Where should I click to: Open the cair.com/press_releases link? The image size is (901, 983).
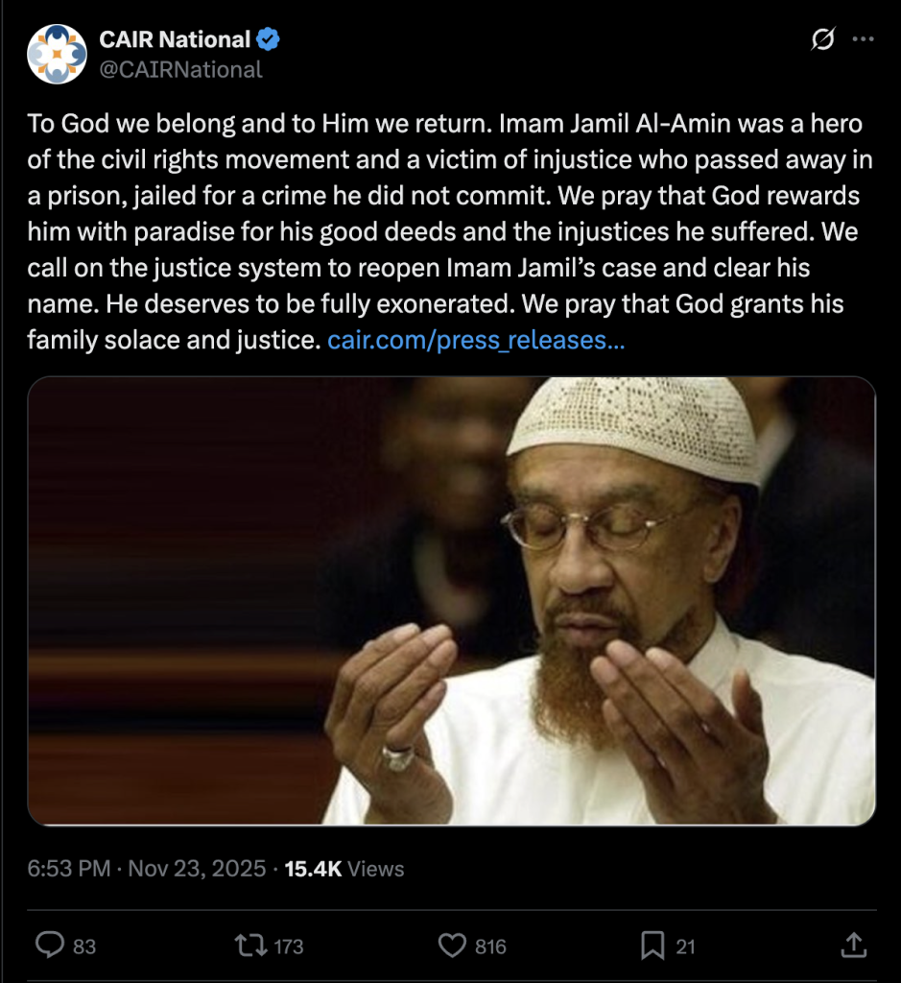tap(476, 340)
